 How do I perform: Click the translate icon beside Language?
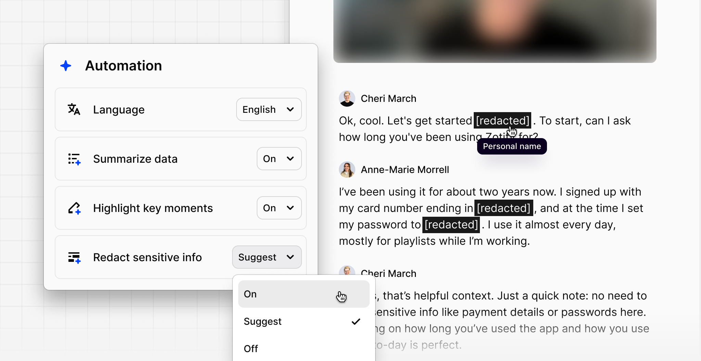click(74, 110)
